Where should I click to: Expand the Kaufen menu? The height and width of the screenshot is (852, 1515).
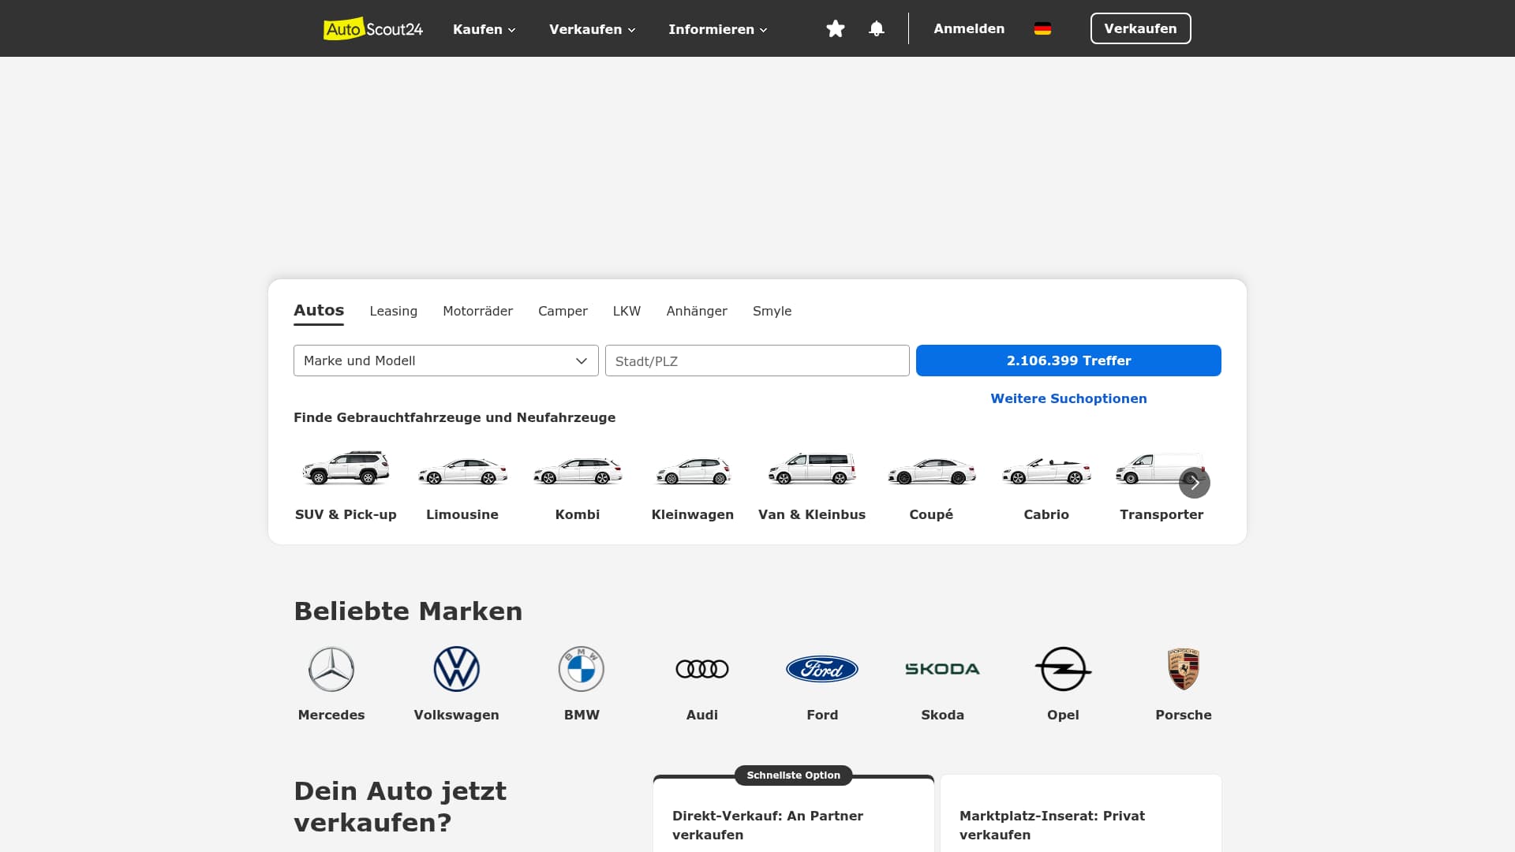[x=484, y=29]
